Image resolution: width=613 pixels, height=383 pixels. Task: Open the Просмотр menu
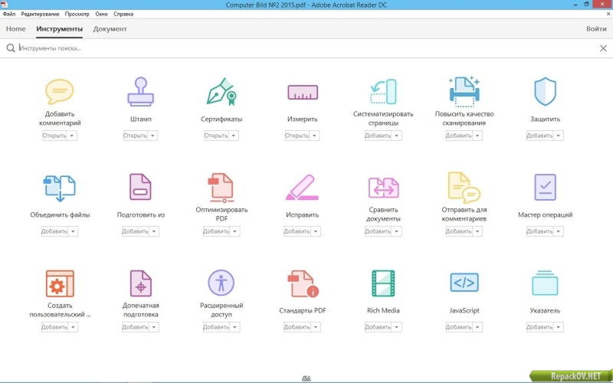[77, 14]
